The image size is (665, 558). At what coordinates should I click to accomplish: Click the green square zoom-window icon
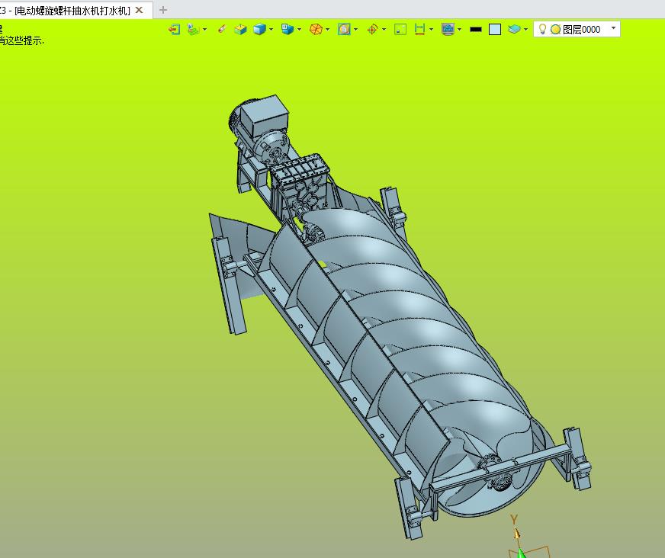(x=400, y=29)
